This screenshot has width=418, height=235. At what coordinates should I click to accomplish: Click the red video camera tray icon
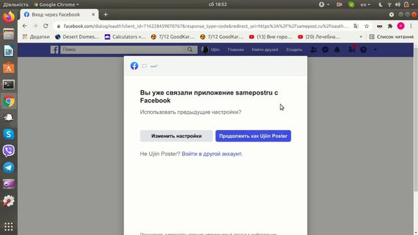[x=339, y=5]
